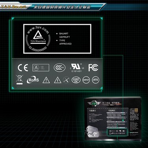Click the CCC certification oval logo

[x=60, y=68]
